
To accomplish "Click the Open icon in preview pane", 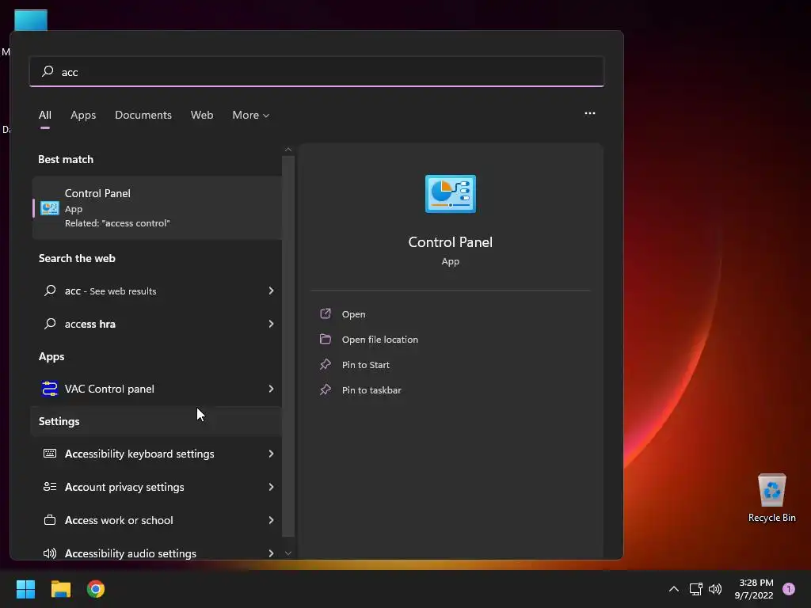I will pos(326,313).
